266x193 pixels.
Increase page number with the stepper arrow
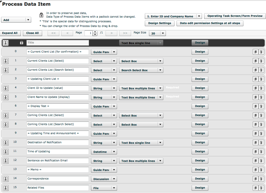click(95, 32)
